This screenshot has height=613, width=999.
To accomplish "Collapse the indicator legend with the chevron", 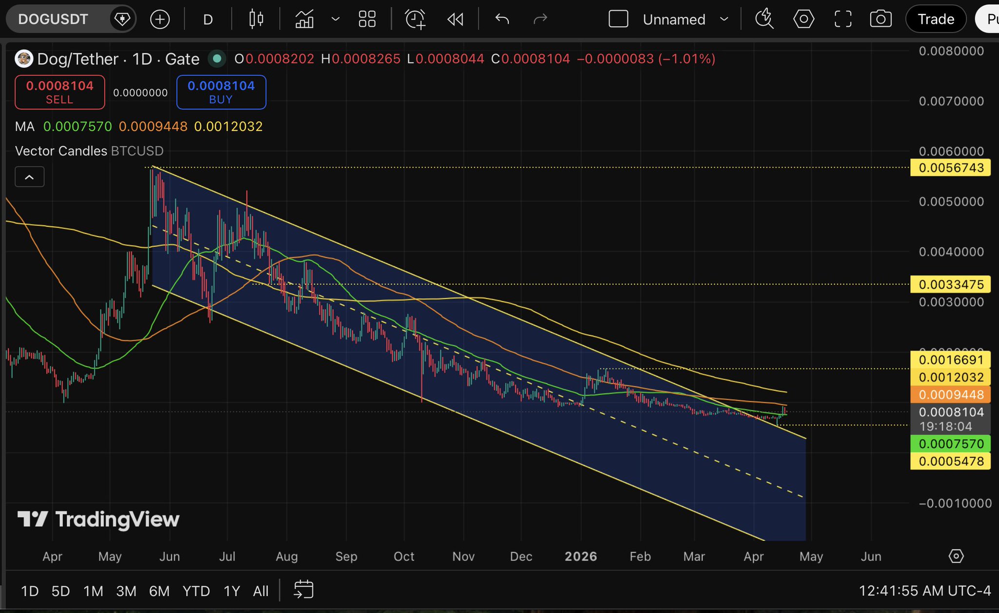I will click(29, 177).
